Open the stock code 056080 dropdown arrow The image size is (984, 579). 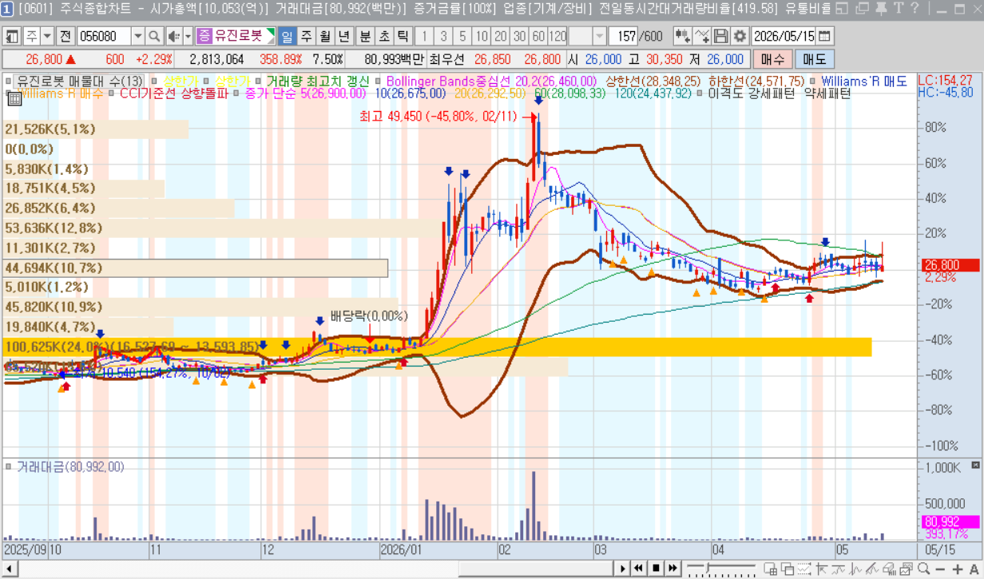pyautogui.click(x=137, y=37)
